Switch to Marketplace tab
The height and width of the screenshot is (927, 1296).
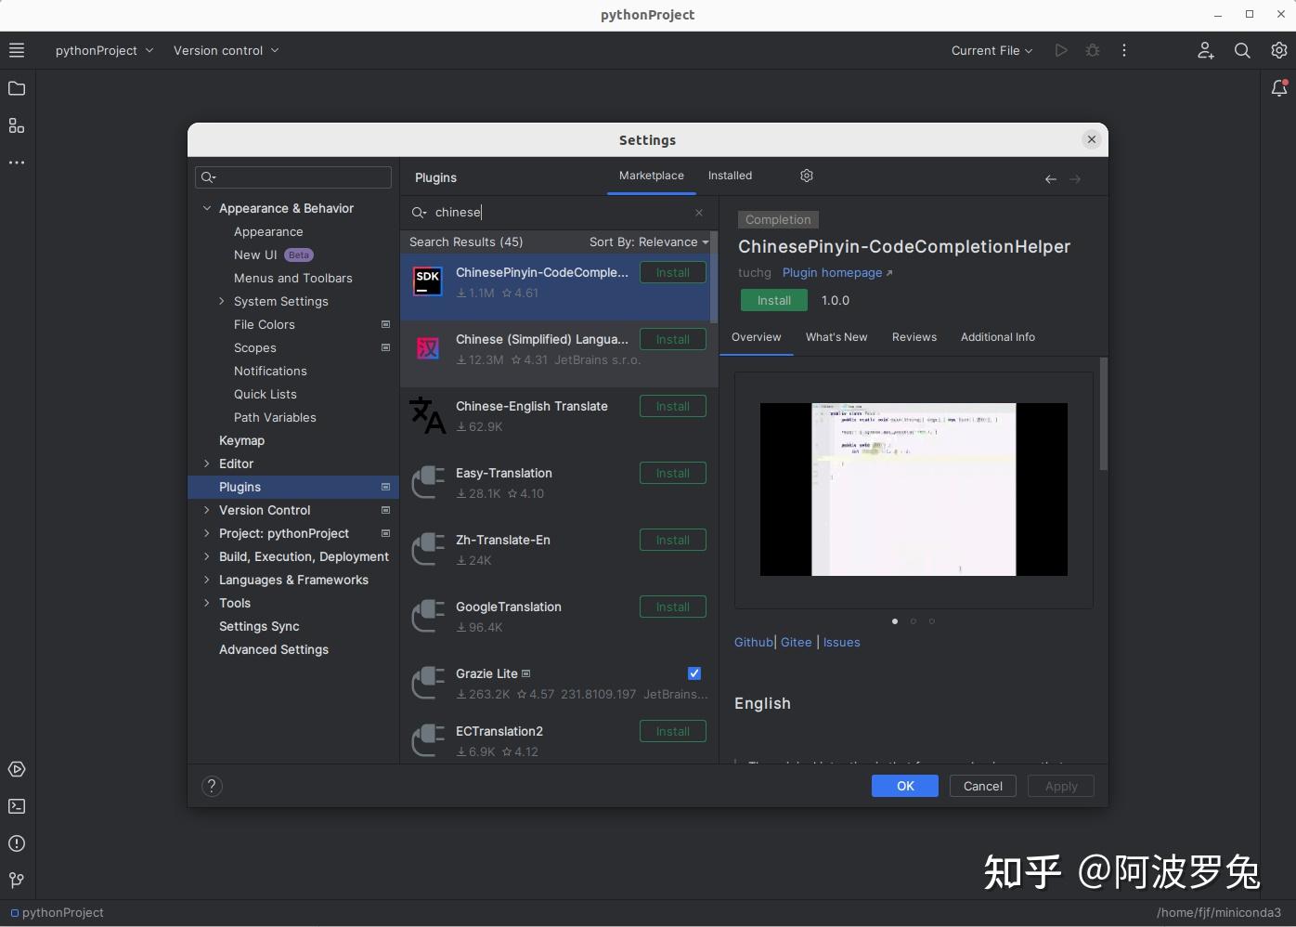(x=652, y=176)
